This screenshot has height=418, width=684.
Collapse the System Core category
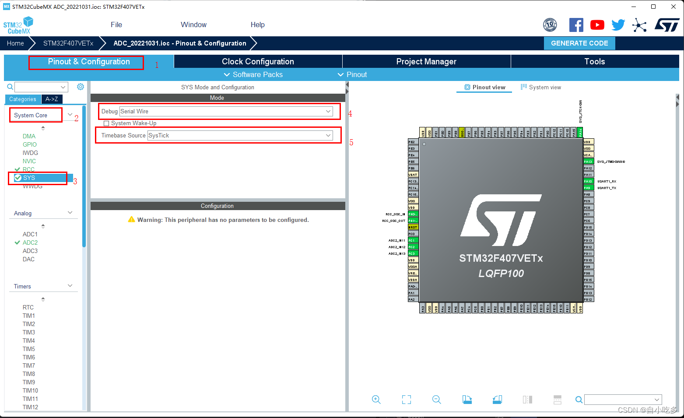(70, 115)
